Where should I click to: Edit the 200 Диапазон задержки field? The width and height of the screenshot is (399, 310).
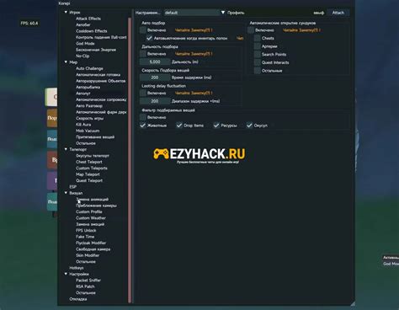[155, 101]
